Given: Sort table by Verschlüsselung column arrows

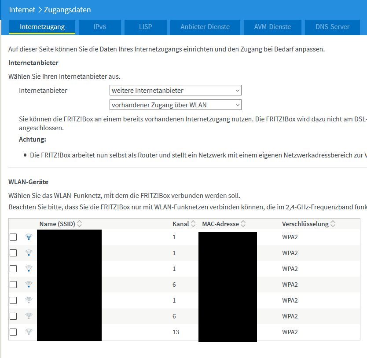Looking at the screenshot, I should click(333, 224).
